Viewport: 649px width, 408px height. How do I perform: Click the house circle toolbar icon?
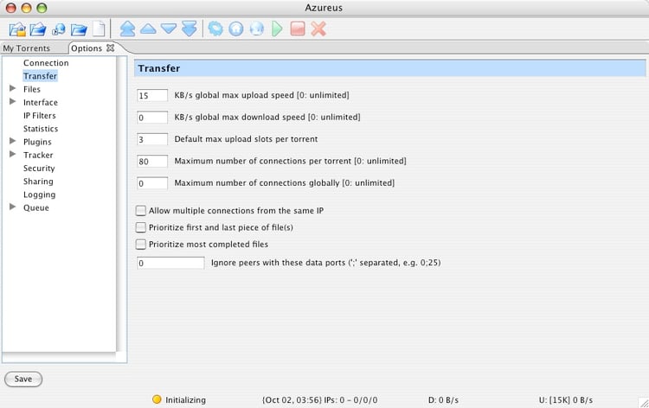236,29
